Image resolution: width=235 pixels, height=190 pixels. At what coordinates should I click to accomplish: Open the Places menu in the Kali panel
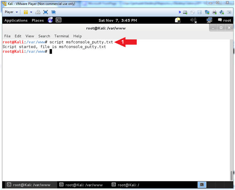tap(38, 21)
